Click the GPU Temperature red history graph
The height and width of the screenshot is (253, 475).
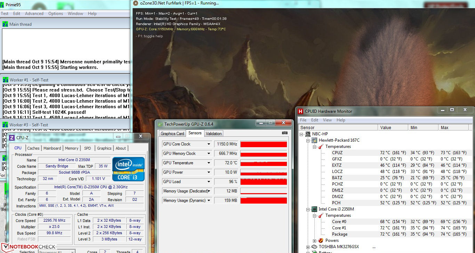[x=264, y=163]
